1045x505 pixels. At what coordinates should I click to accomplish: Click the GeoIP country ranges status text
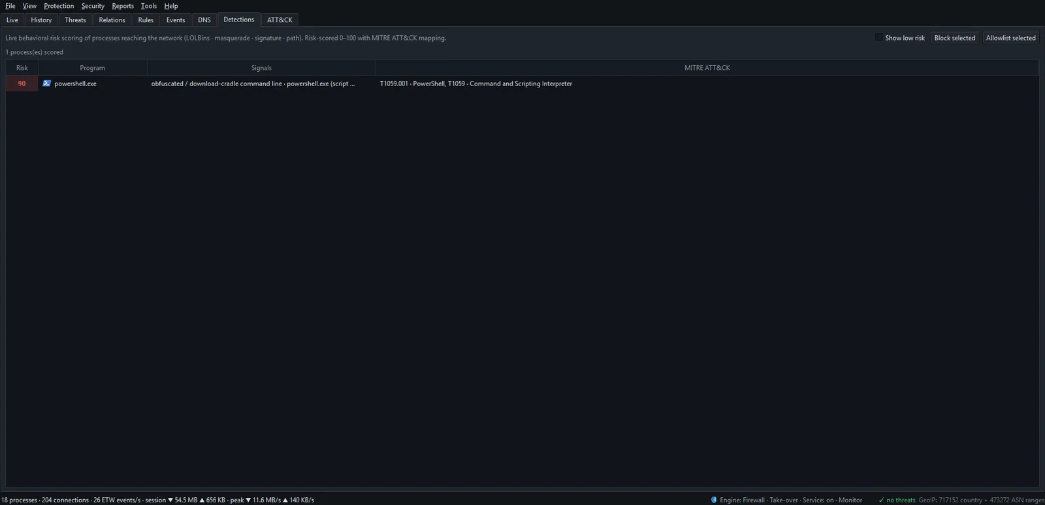(x=981, y=500)
